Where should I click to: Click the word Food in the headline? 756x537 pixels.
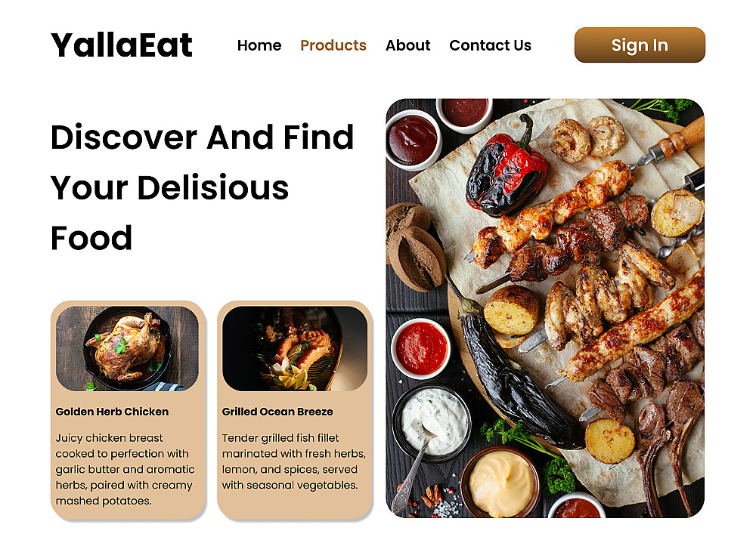tap(91, 238)
